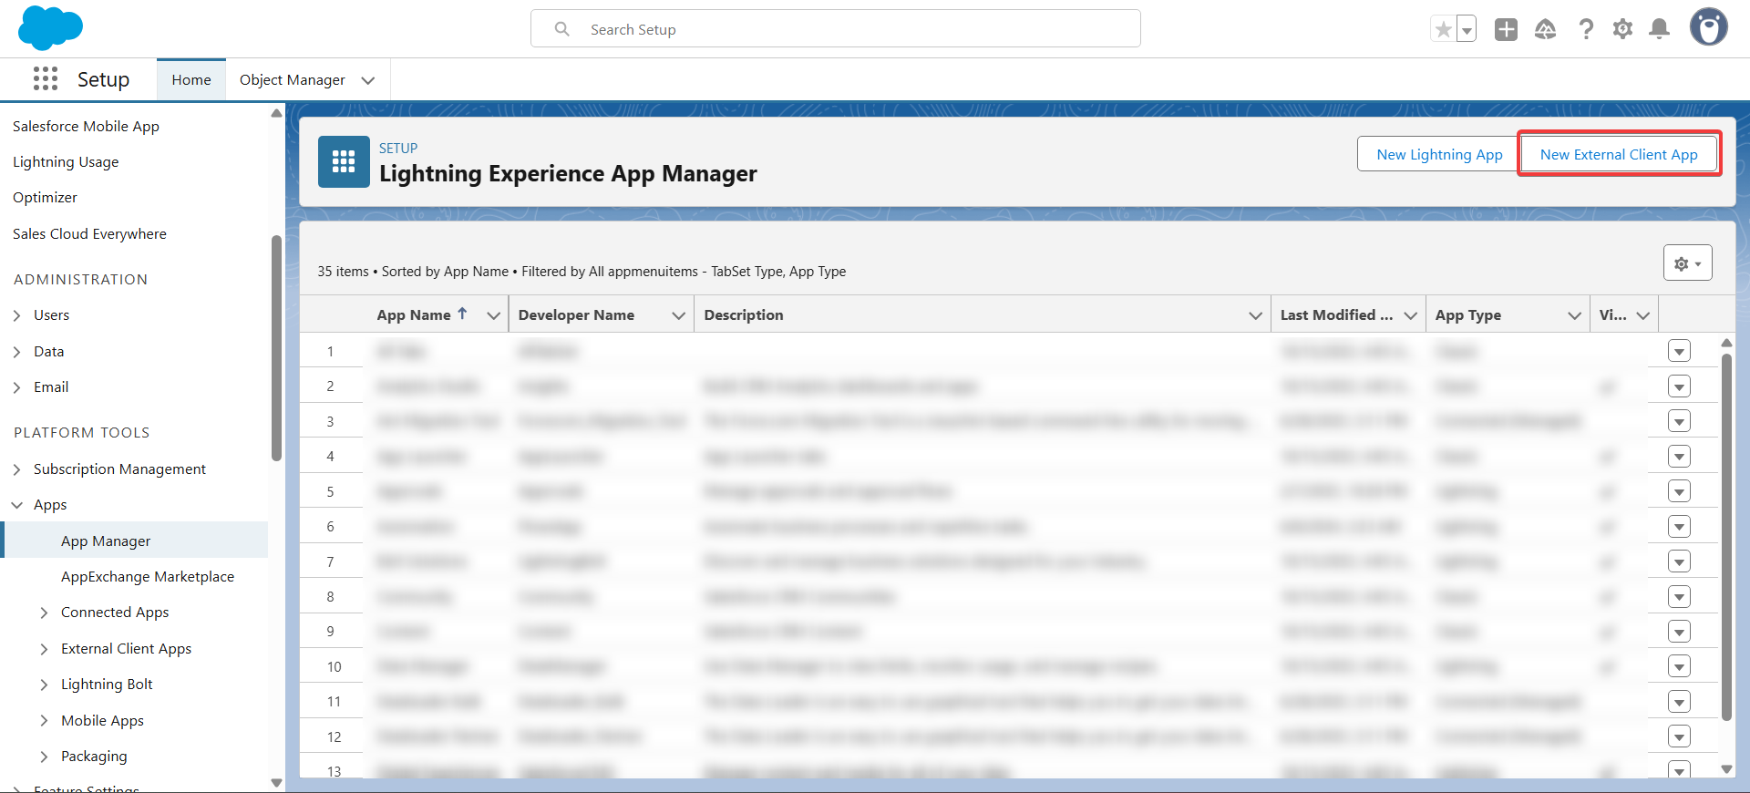
Task: Open the Trailhead guidance icon
Action: point(1546,29)
